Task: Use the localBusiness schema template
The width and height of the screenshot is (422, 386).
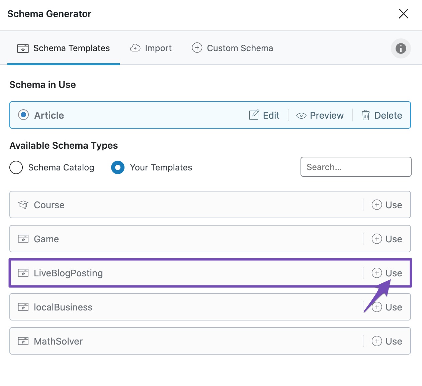Action: 387,307
